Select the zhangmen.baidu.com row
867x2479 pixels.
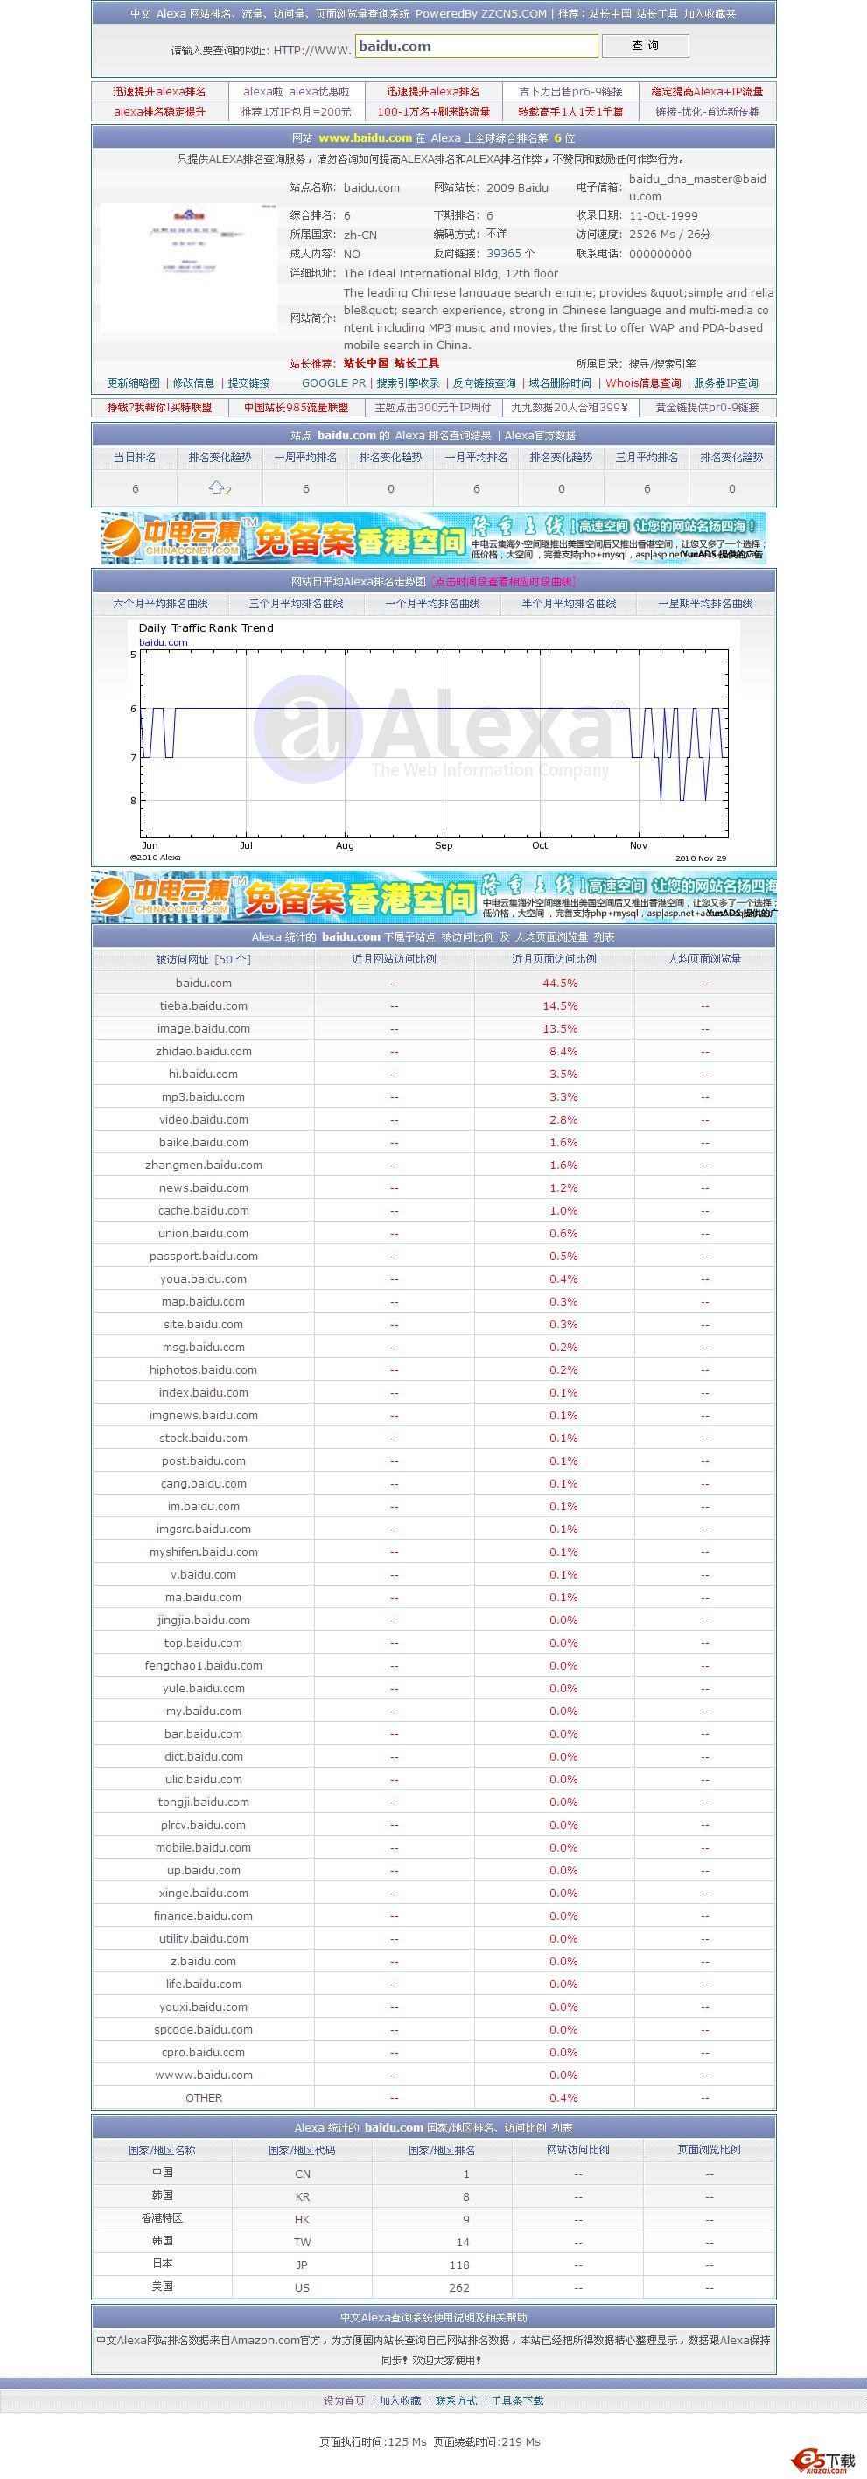coord(434,1165)
